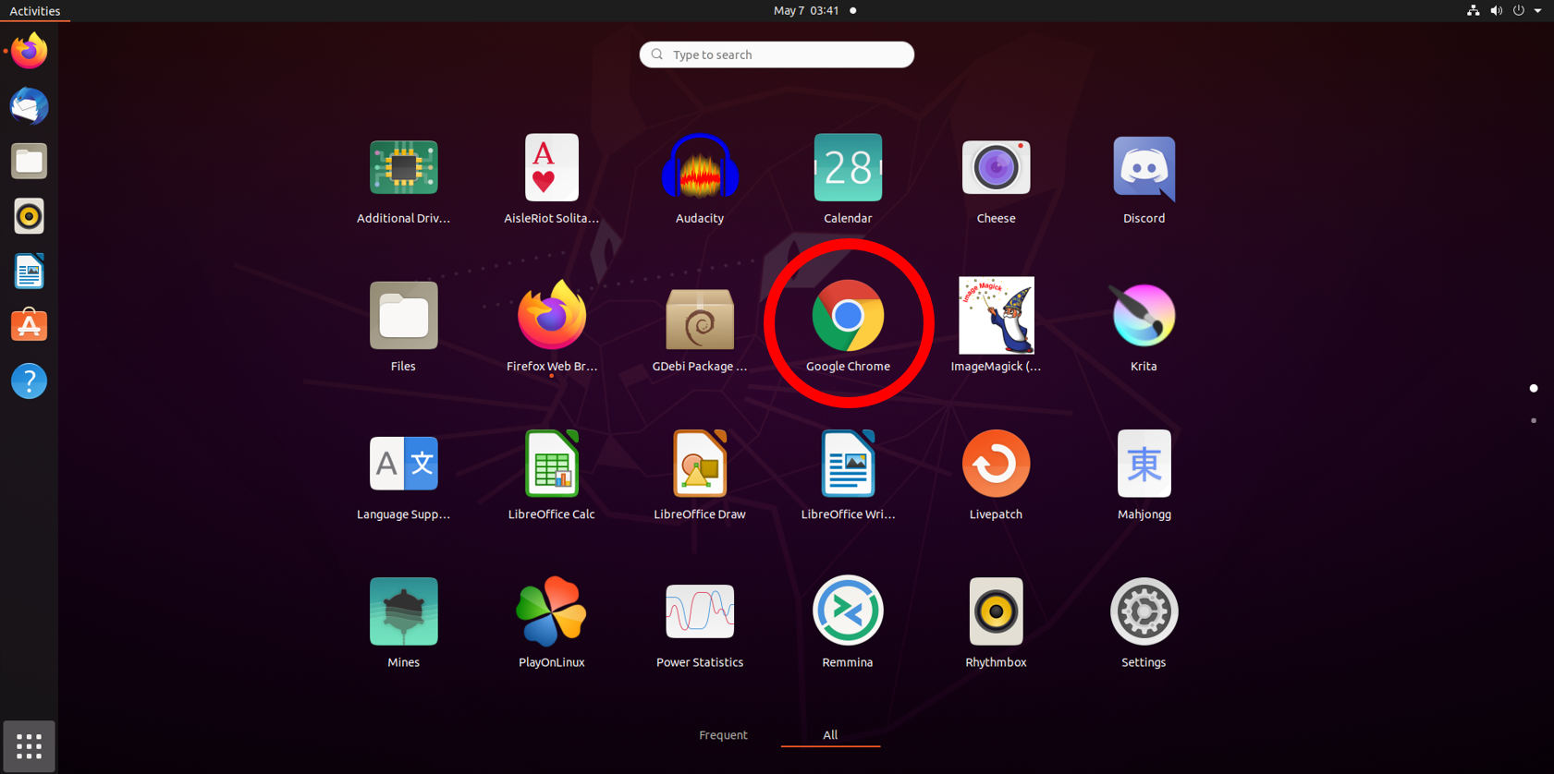Toggle the Show Applications grid button
Viewport: 1554px width, 774px height.
[x=30, y=746]
